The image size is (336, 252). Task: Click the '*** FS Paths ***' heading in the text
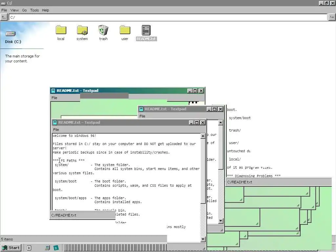point(69,160)
